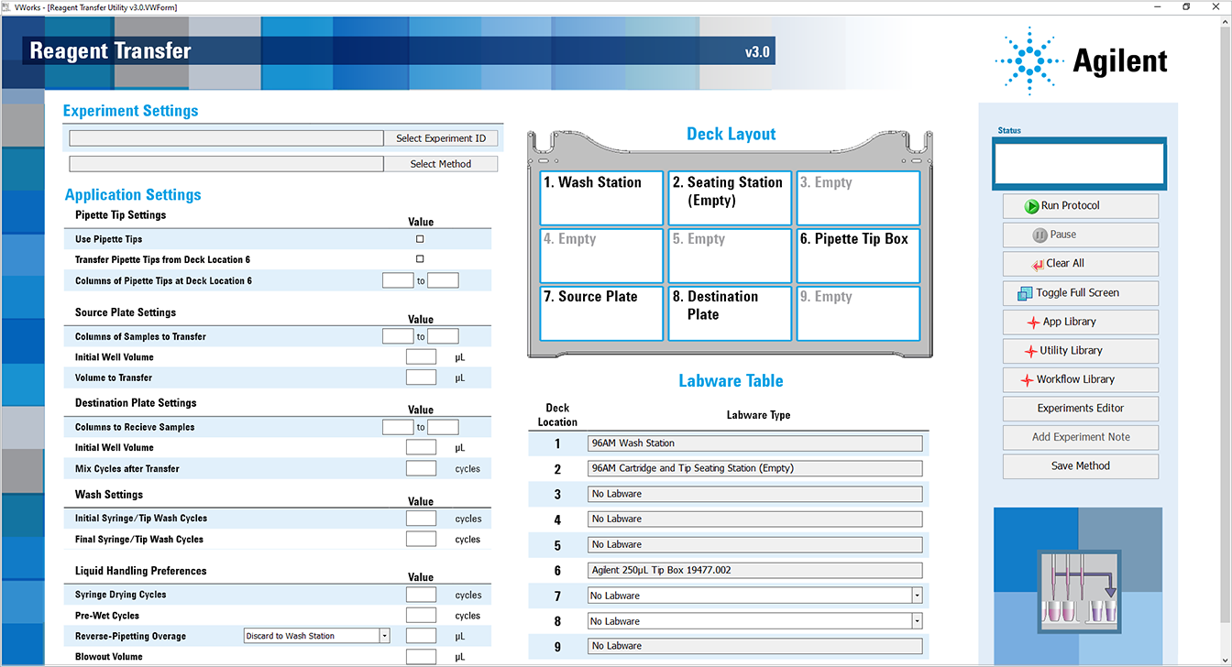Click deck position 5 Empty
Image resolution: width=1232 pixels, height=667 pixels.
click(x=730, y=255)
